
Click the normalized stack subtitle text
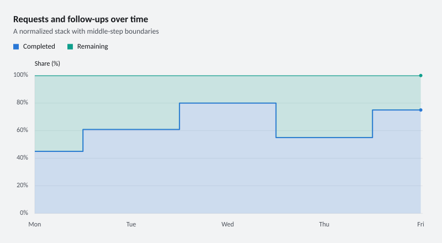[x=86, y=31]
